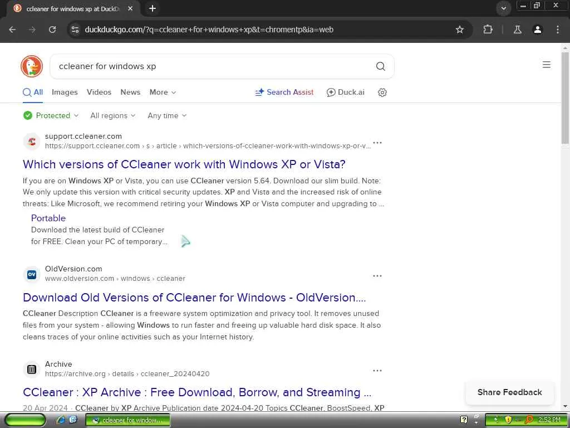Open the Extensions puzzle icon

488,30
